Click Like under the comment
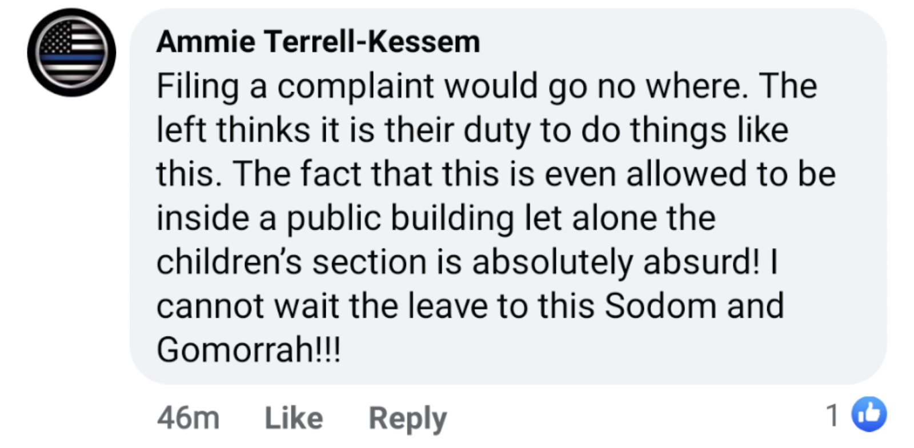 coord(294,418)
